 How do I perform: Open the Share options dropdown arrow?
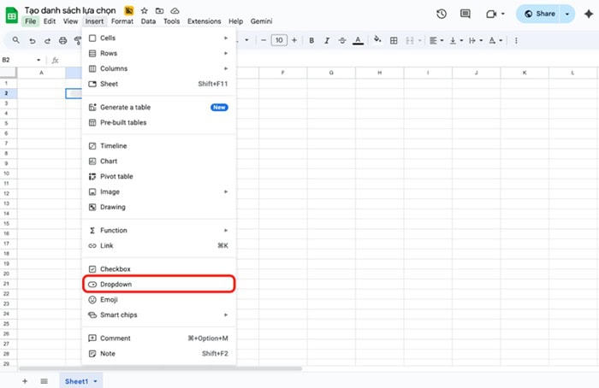(566, 14)
